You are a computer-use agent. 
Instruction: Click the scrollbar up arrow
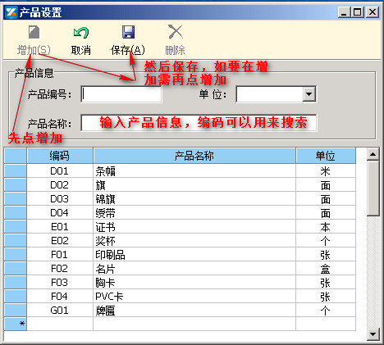point(373,154)
